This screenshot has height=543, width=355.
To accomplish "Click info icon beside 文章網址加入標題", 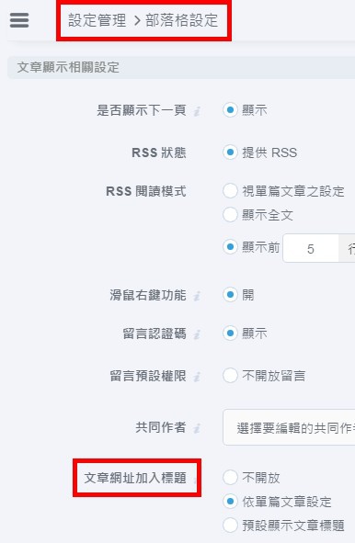I will point(197,480).
